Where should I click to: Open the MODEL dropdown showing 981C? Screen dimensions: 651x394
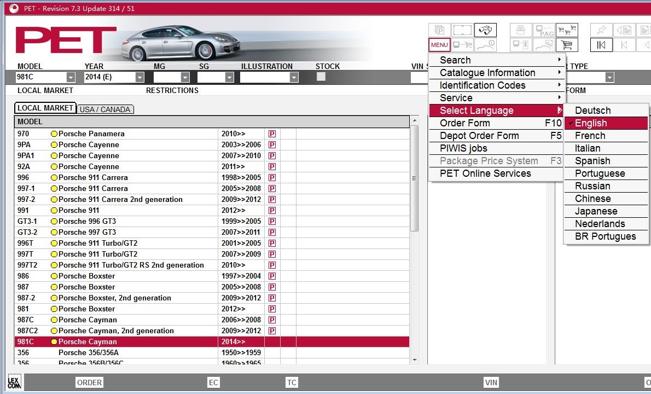pos(71,78)
